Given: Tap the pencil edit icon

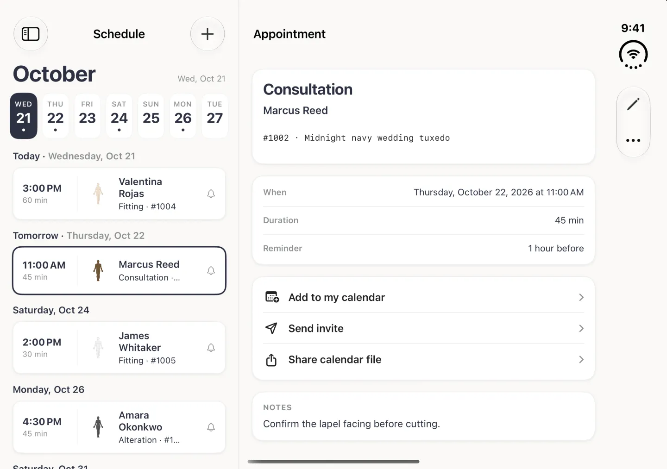Looking at the screenshot, I should [633, 104].
